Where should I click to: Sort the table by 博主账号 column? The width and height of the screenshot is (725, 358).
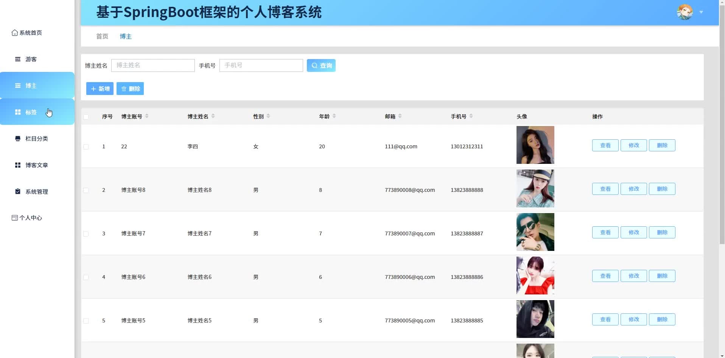pos(147,117)
